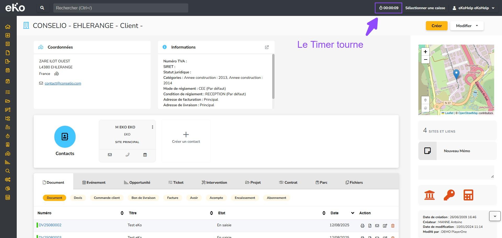This screenshot has height=238, width=502.
Task: Zoom in on the map
Action: (425, 52)
